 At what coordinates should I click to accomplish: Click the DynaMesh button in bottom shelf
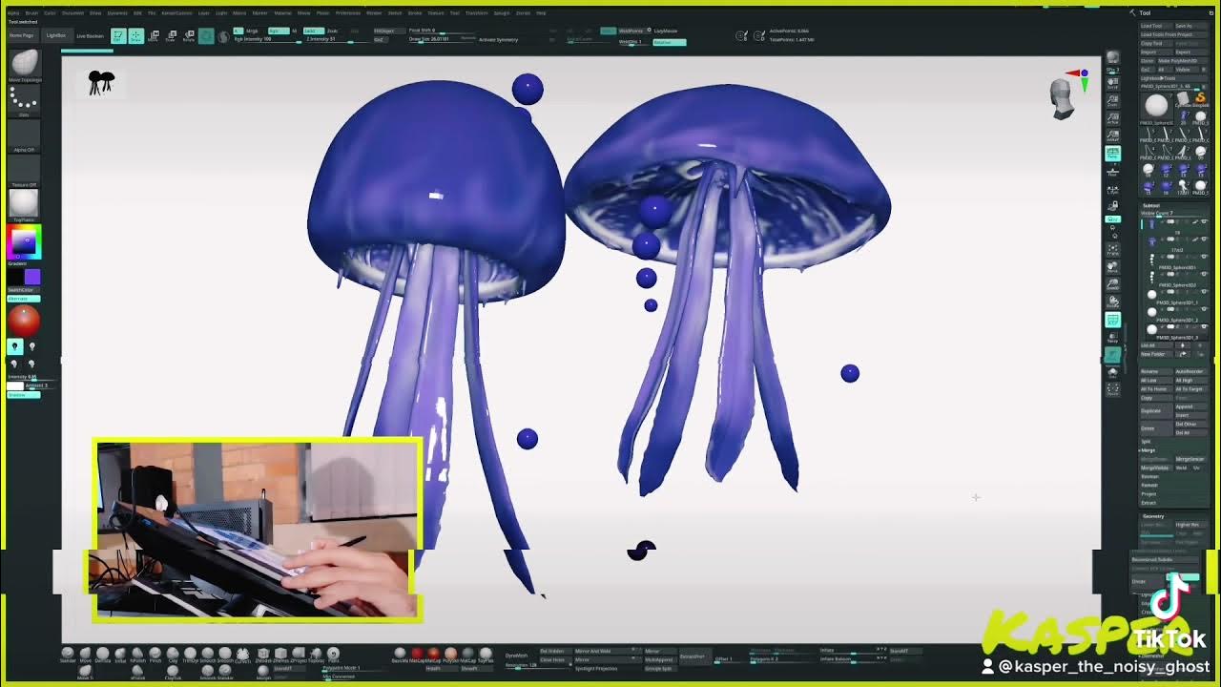[516, 655]
